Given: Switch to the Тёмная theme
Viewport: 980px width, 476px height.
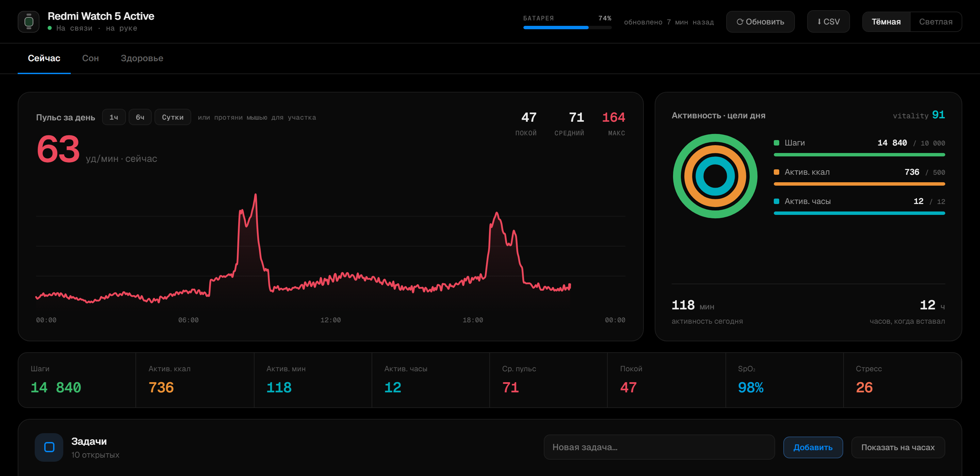Looking at the screenshot, I should [886, 22].
